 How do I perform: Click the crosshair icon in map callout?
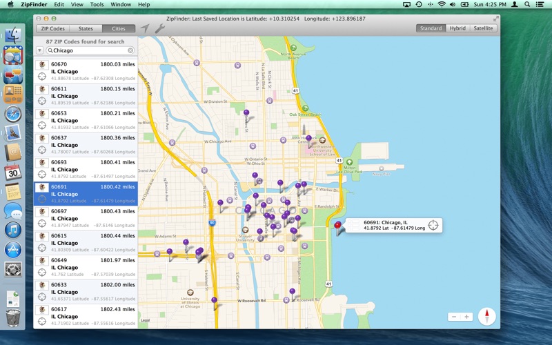coord(433,225)
